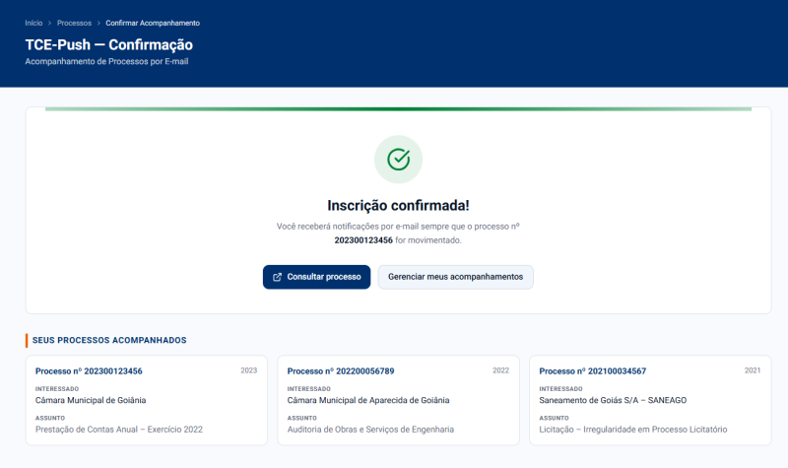Click chevron separator after Processos breadcrumb
The height and width of the screenshot is (468, 788).
pyautogui.click(x=98, y=23)
